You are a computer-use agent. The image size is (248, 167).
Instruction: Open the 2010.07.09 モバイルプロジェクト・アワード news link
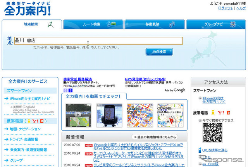point(138,147)
